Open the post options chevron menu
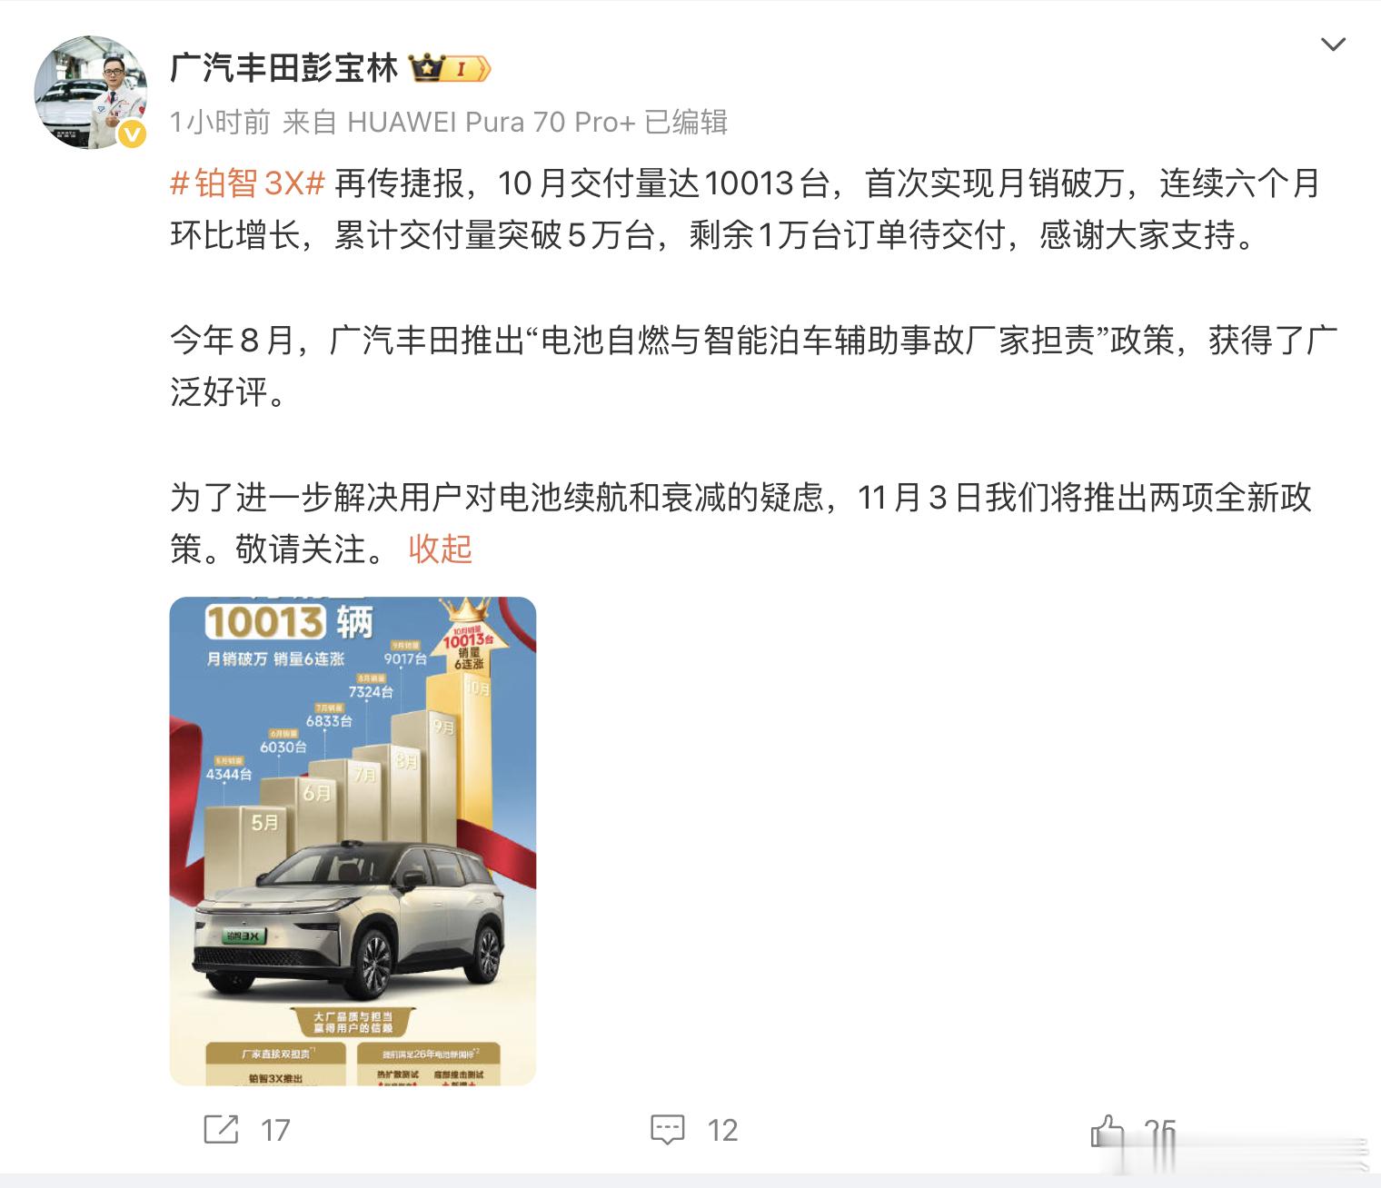The width and height of the screenshot is (1381, 1188). (x=1332, y=45)
